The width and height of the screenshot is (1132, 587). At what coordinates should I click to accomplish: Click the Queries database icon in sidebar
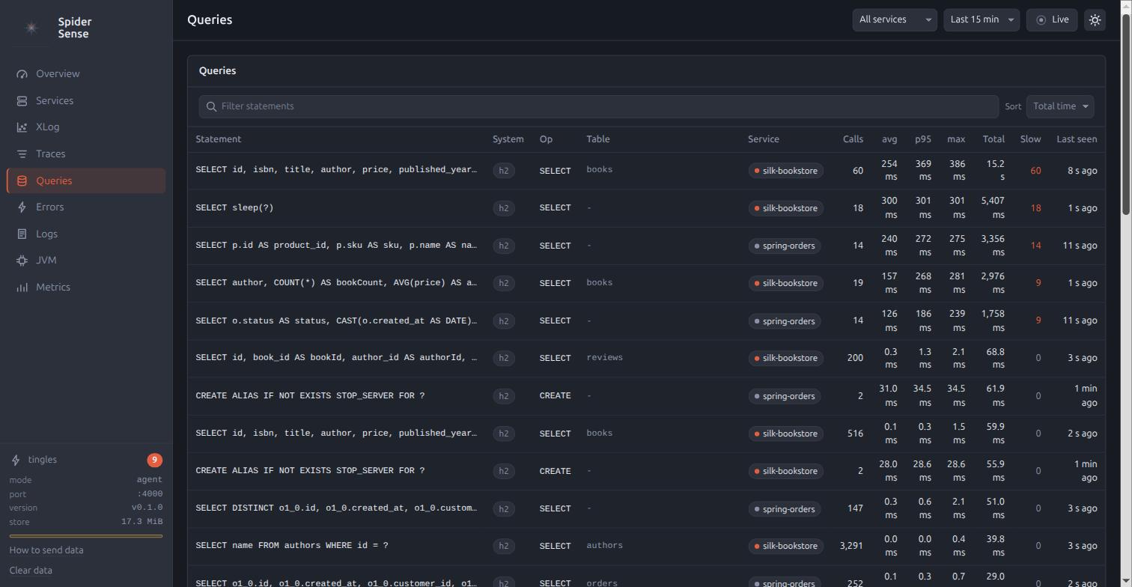(x=22, y=180)
